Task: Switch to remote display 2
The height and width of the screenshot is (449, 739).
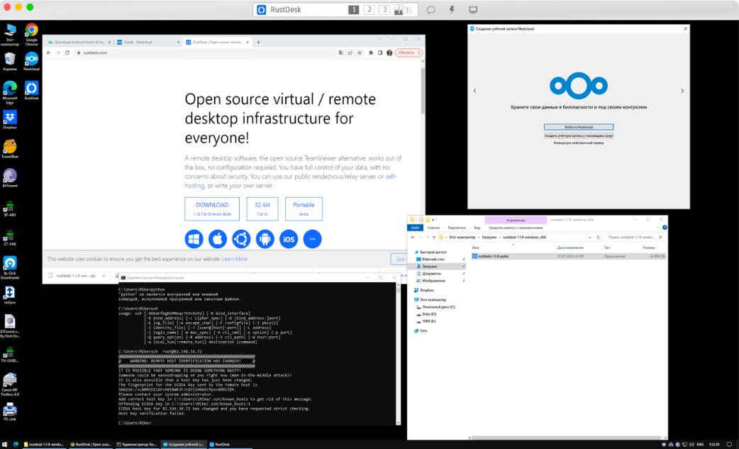Action: tap(369, 10)
